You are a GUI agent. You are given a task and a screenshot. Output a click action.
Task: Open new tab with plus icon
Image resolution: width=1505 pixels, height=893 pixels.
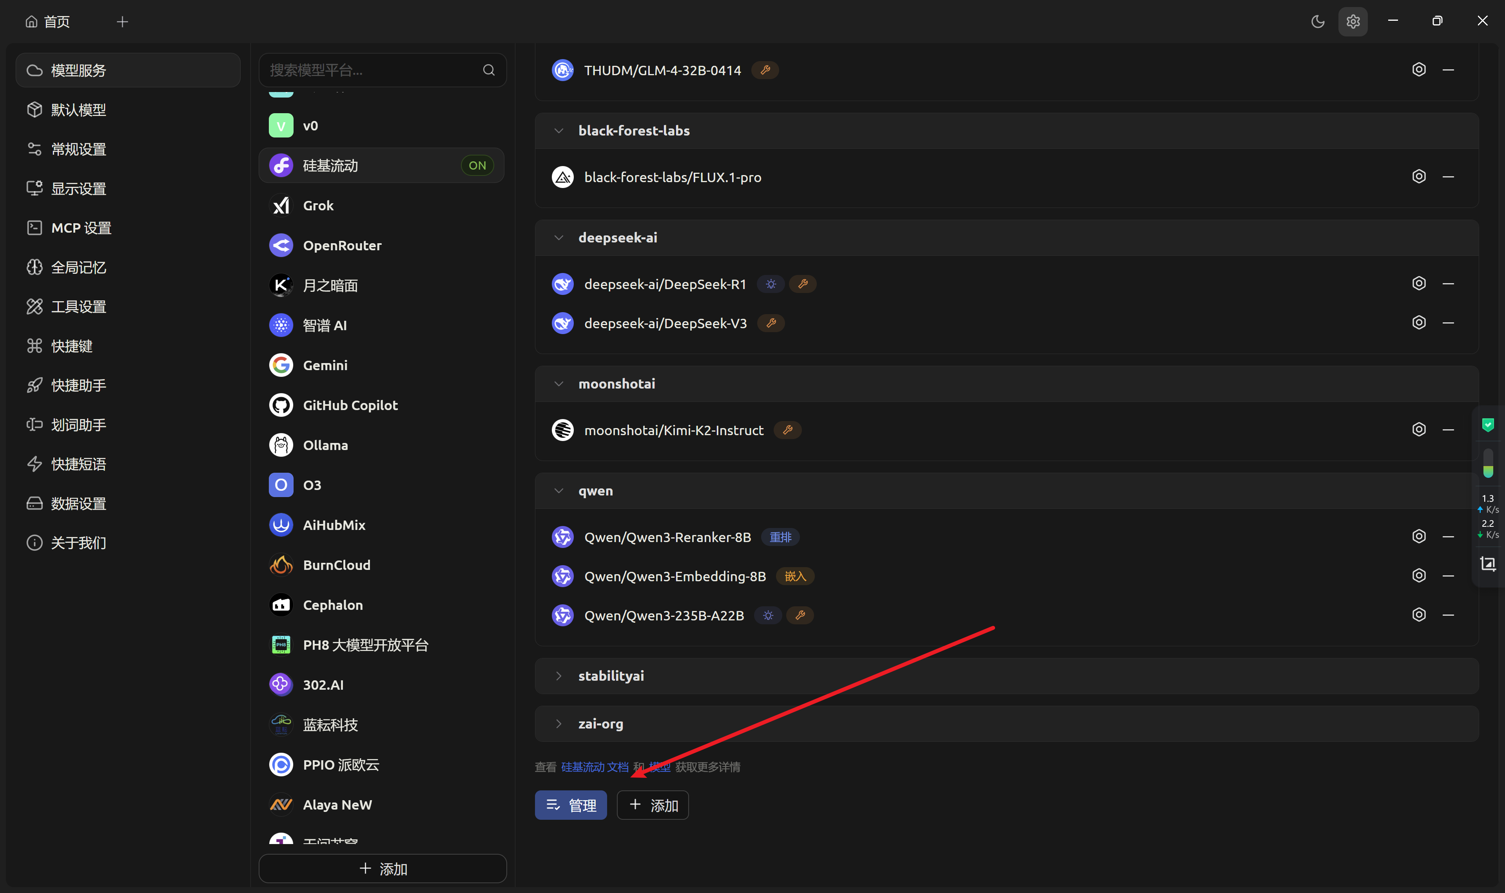pyautogui.click(x=122, y=22)
